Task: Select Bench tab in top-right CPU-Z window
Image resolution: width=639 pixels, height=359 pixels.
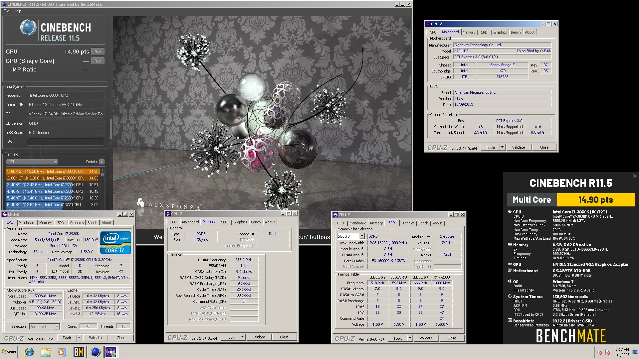Action: (516, 32)
